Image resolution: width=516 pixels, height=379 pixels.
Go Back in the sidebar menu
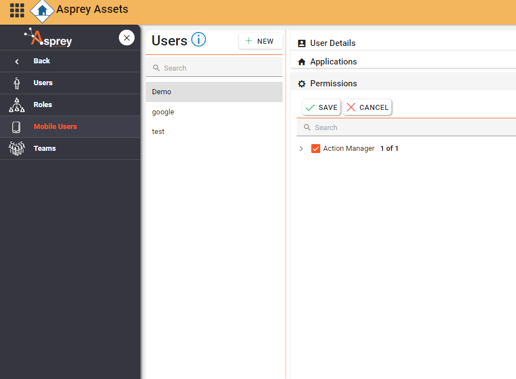[x=42, y=61]
